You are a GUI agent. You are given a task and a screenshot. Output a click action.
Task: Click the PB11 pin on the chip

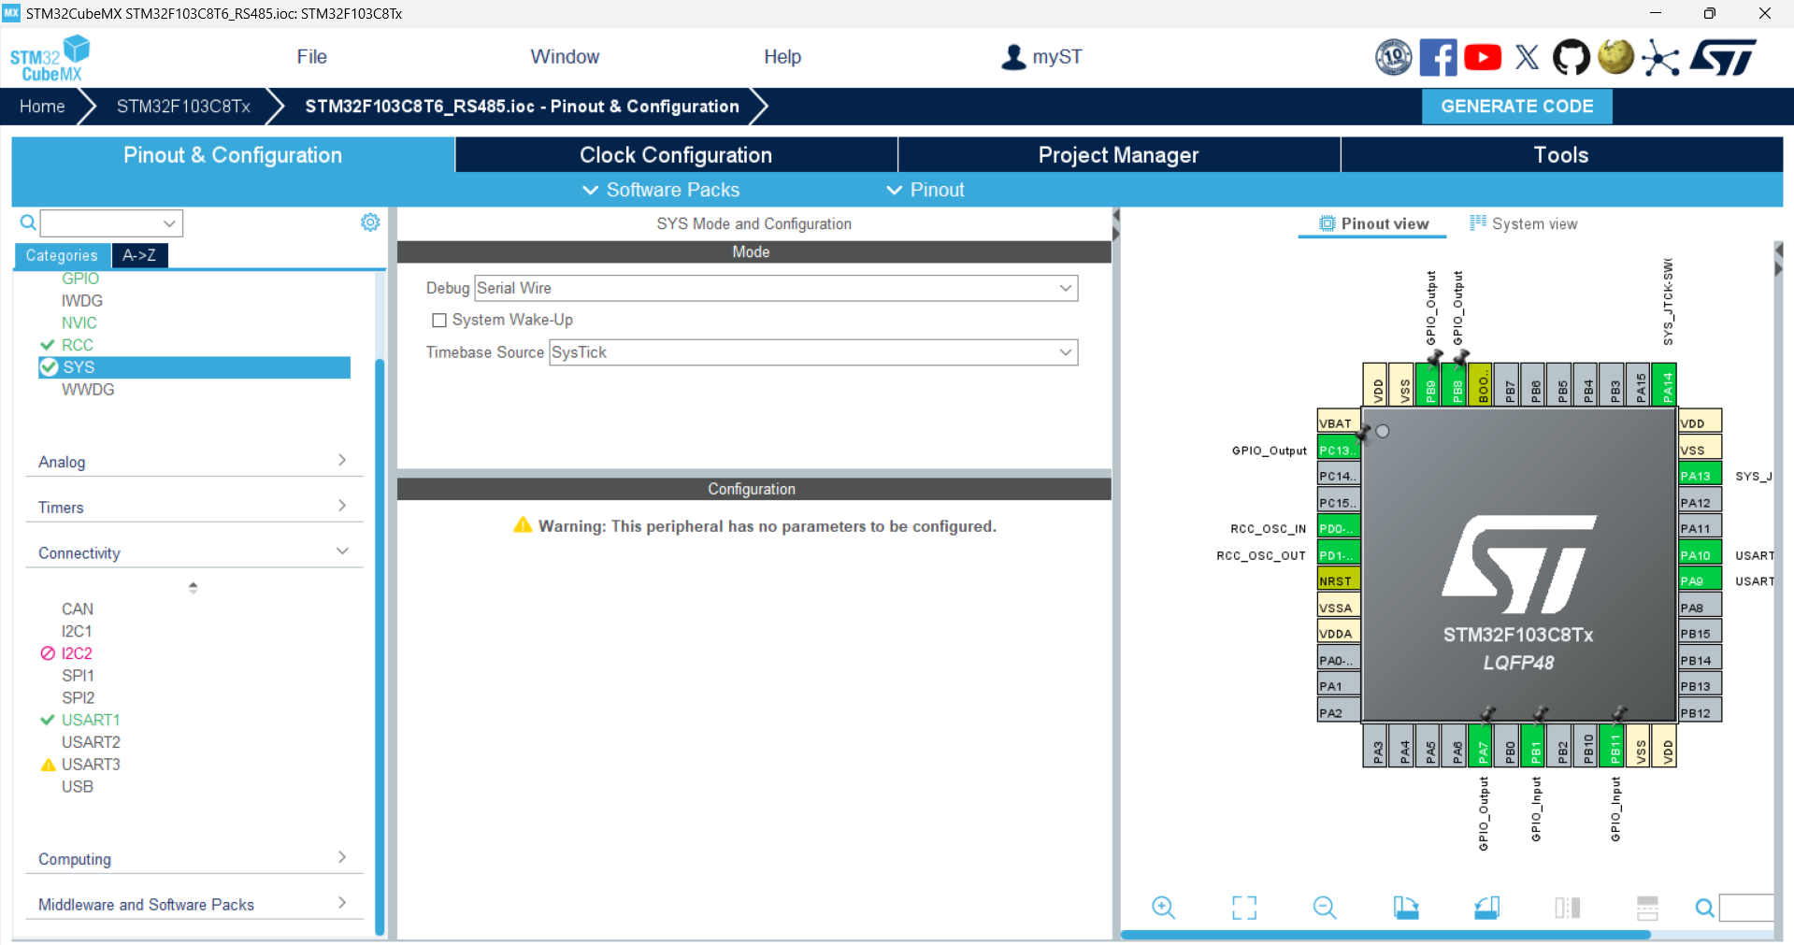[x=1614, y=746]
